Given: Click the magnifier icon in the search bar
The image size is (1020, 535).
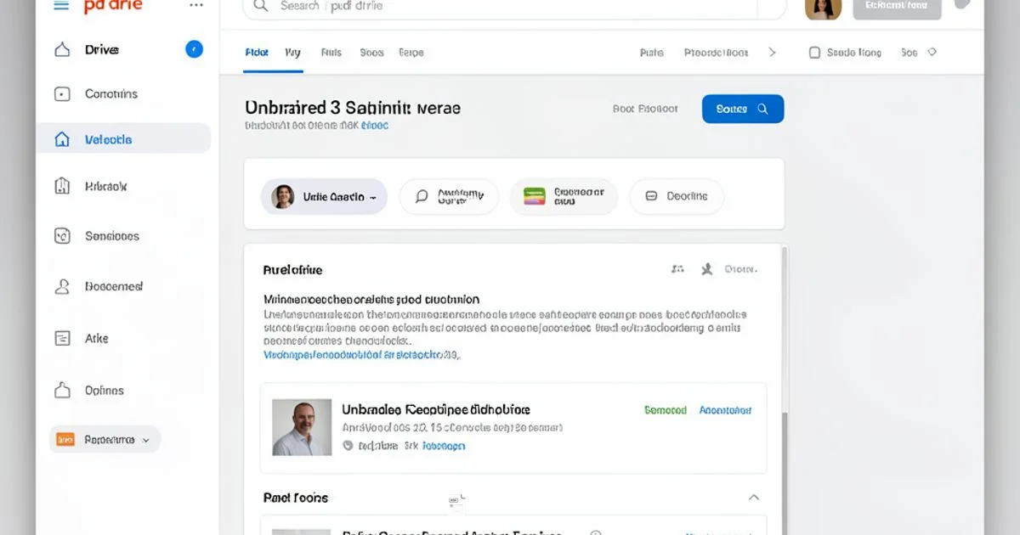Looking at the screenshot, I should (x=262, y=6).
